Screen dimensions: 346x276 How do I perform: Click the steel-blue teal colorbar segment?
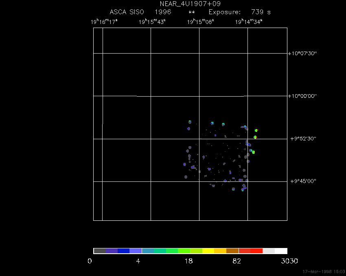point(148,251)
